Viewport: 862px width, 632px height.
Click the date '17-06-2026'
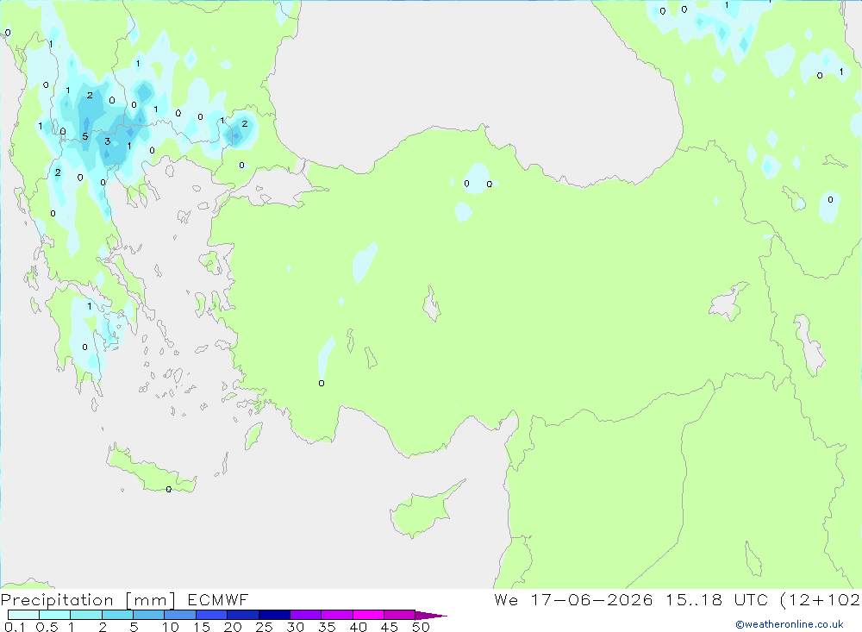pos(591,599)
